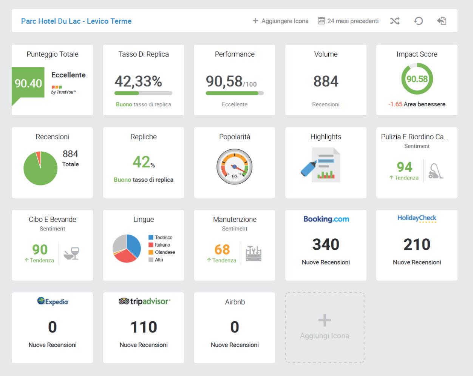The image size is (473, 376).
Task: Click the vacuum cleaner Pulizia icon
Action: [436, 171]
